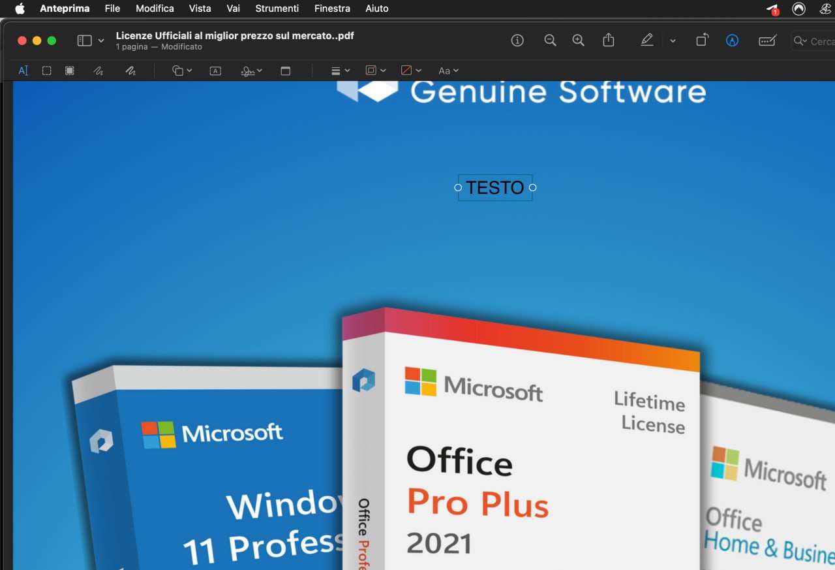835x570 pixels.
Task: Select the text selection tool
Action: (23, 71)
